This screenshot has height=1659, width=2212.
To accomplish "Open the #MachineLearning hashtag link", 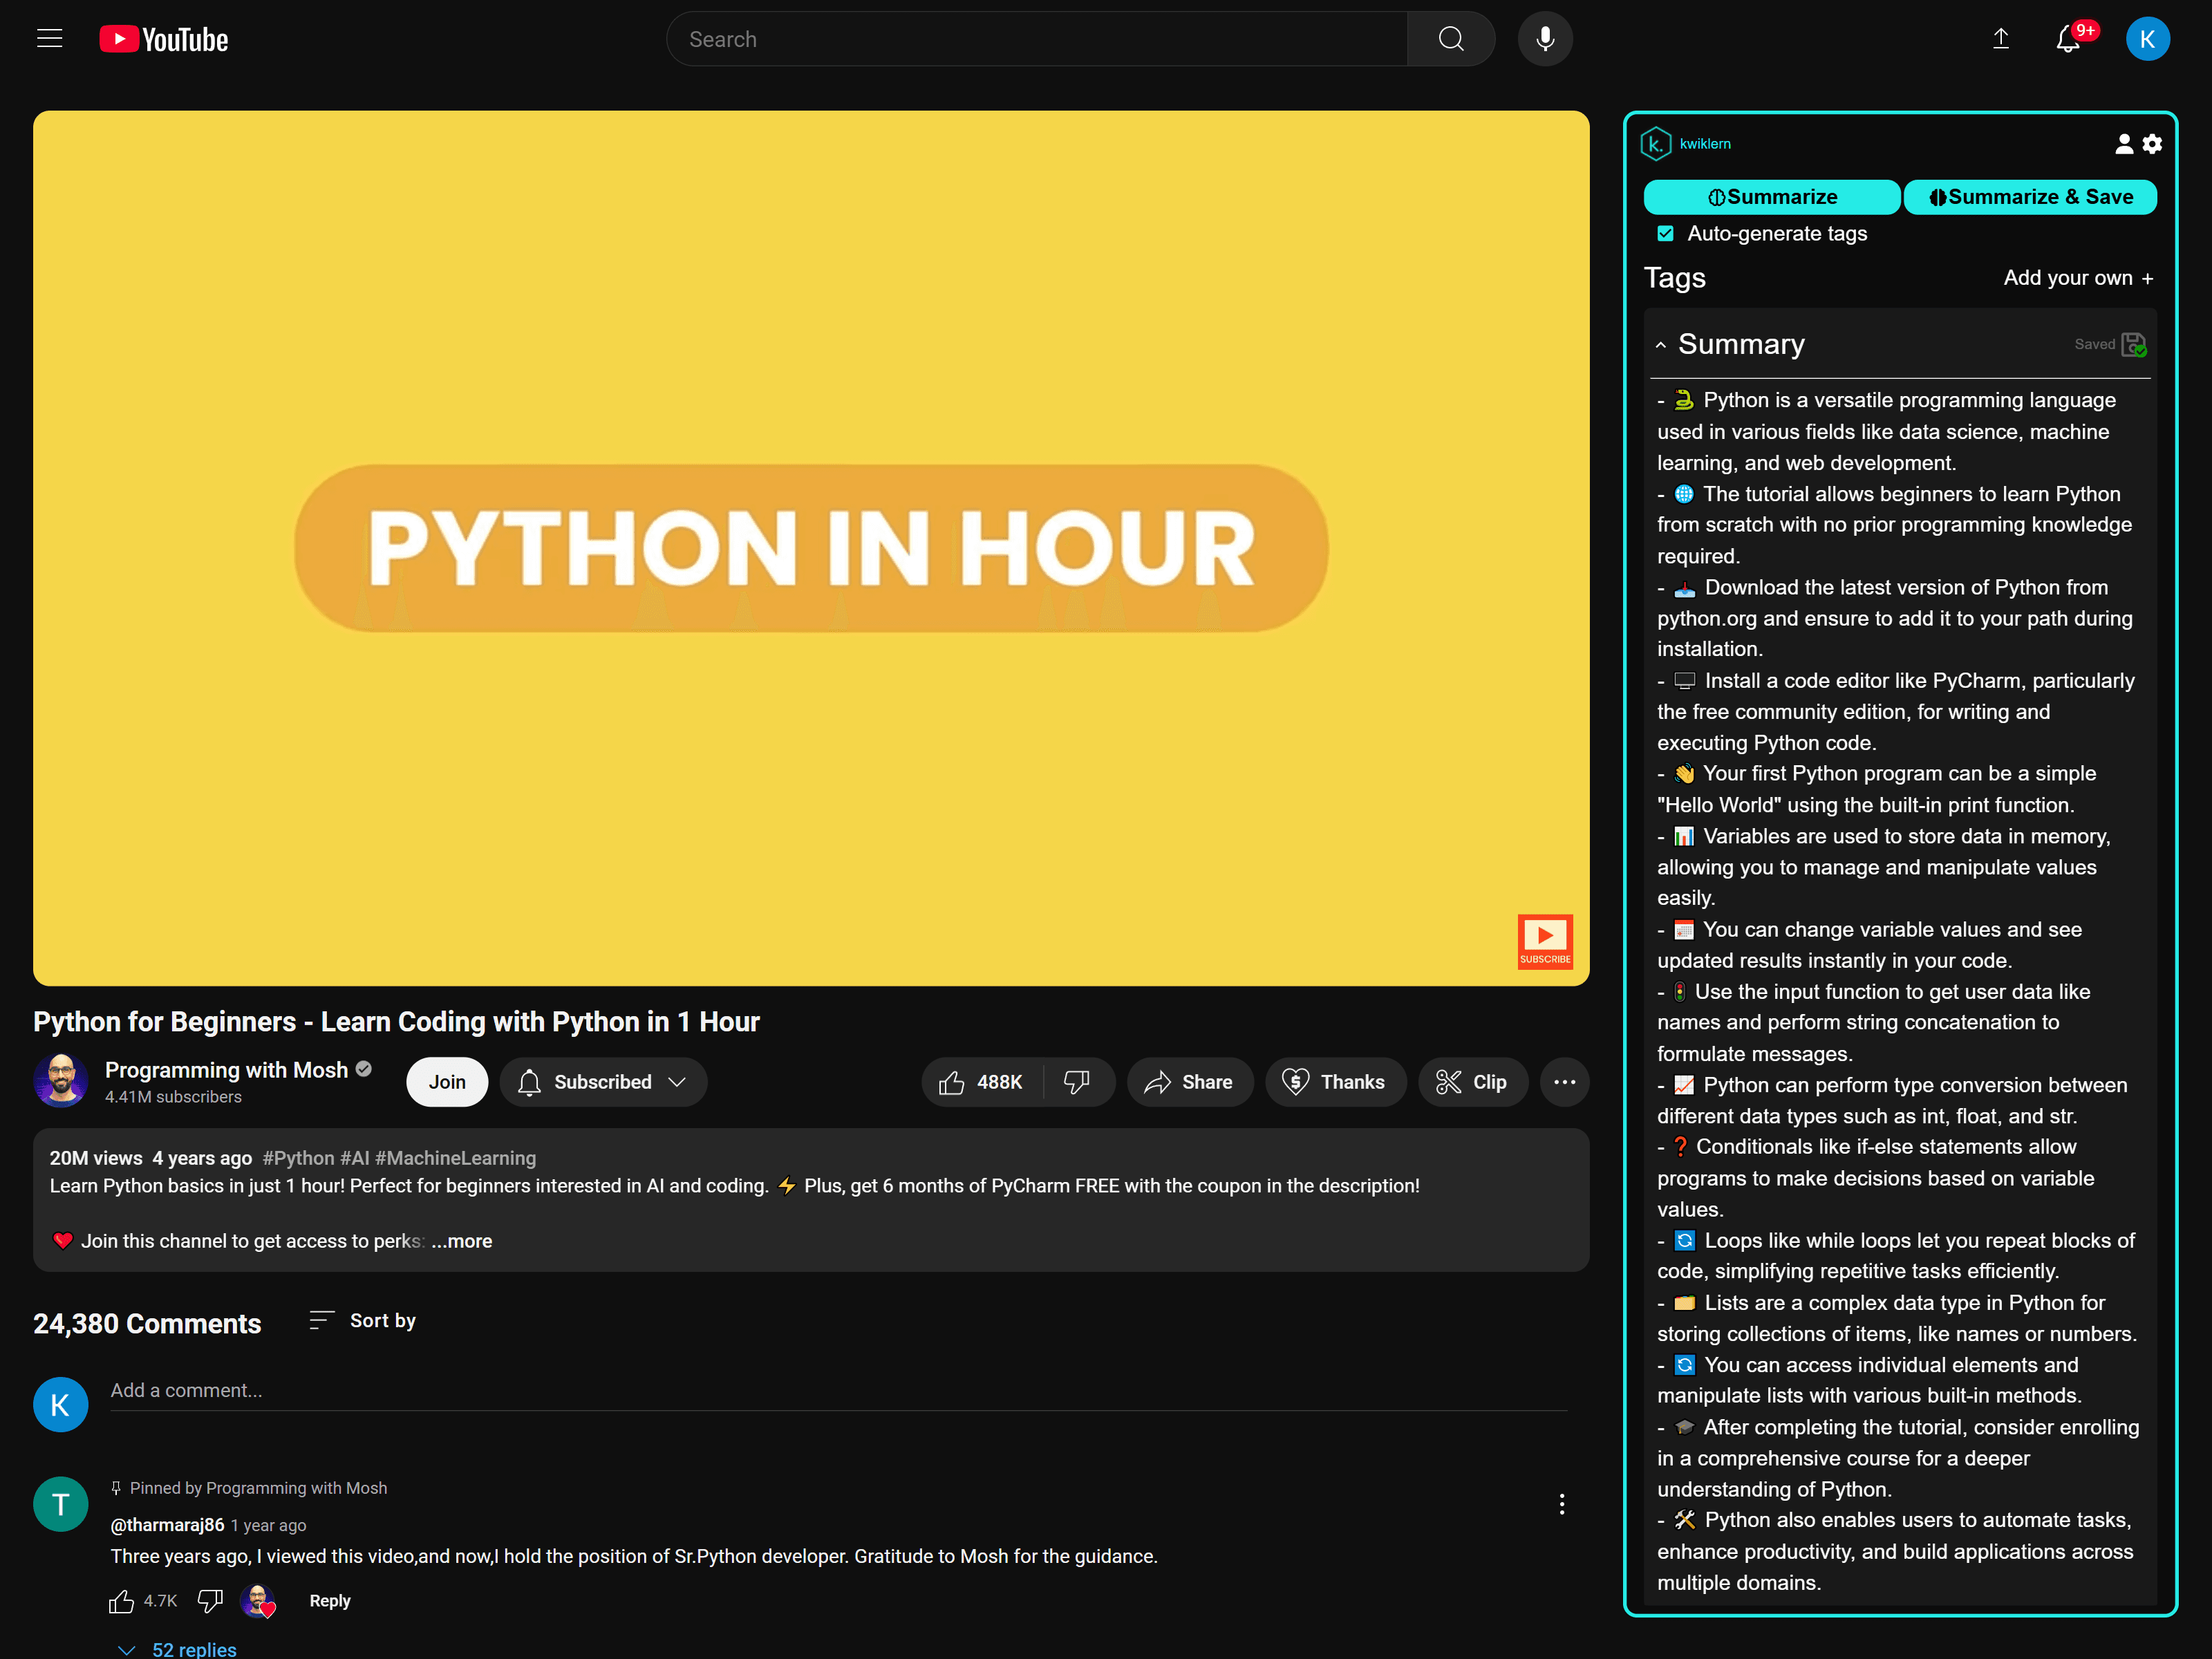I will [x=455, y=1158].
